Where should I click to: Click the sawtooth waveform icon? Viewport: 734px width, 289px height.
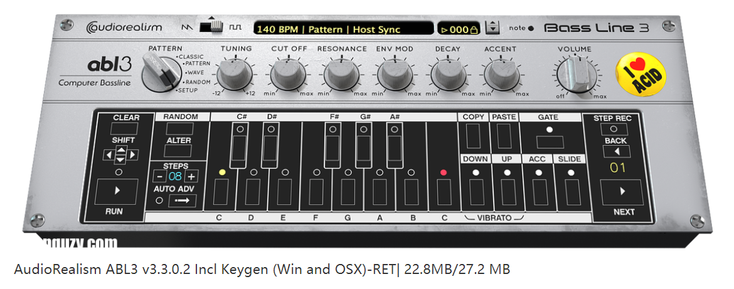[187, 28]
